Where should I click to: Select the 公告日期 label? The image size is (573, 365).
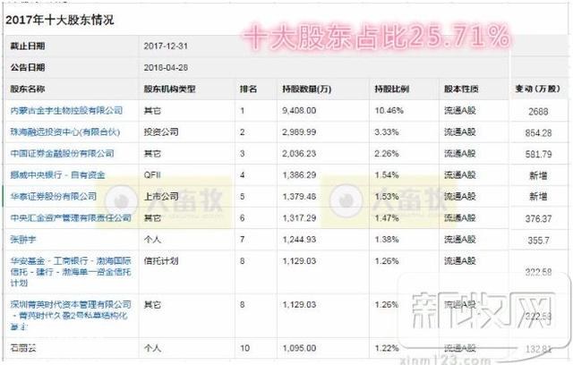click(28, 67)
